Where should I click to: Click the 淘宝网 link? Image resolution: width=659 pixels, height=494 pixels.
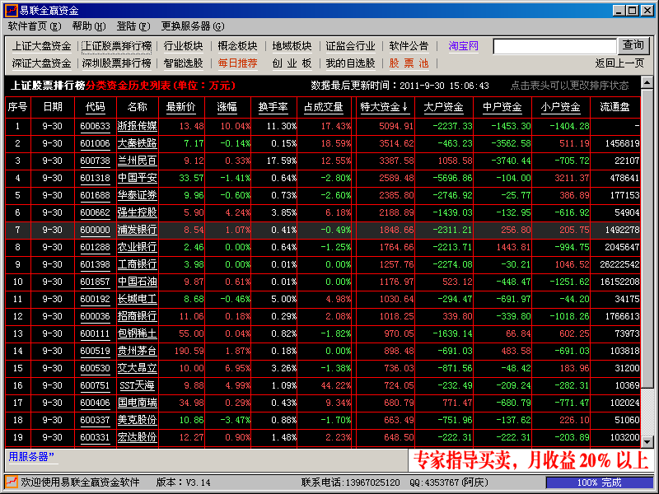click(463, 46)
